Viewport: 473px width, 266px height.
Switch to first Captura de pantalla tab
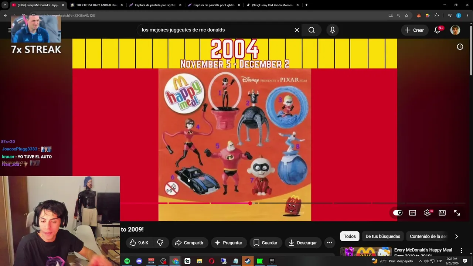point(155,5)
